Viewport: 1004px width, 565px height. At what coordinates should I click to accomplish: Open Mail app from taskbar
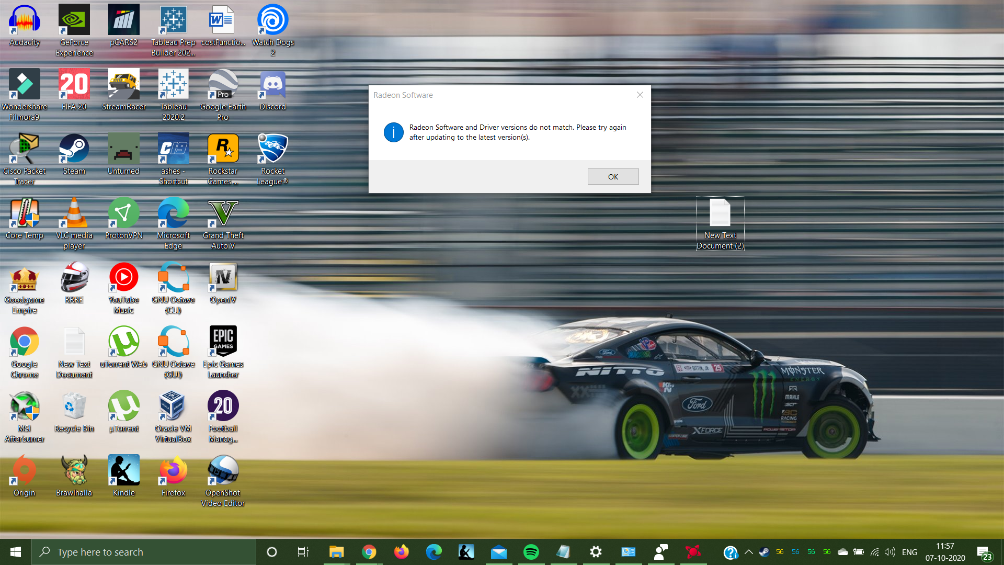click(499, 552)
